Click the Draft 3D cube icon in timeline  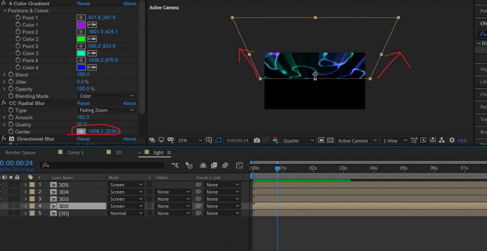pyautogui.click(x=189, y=165)
